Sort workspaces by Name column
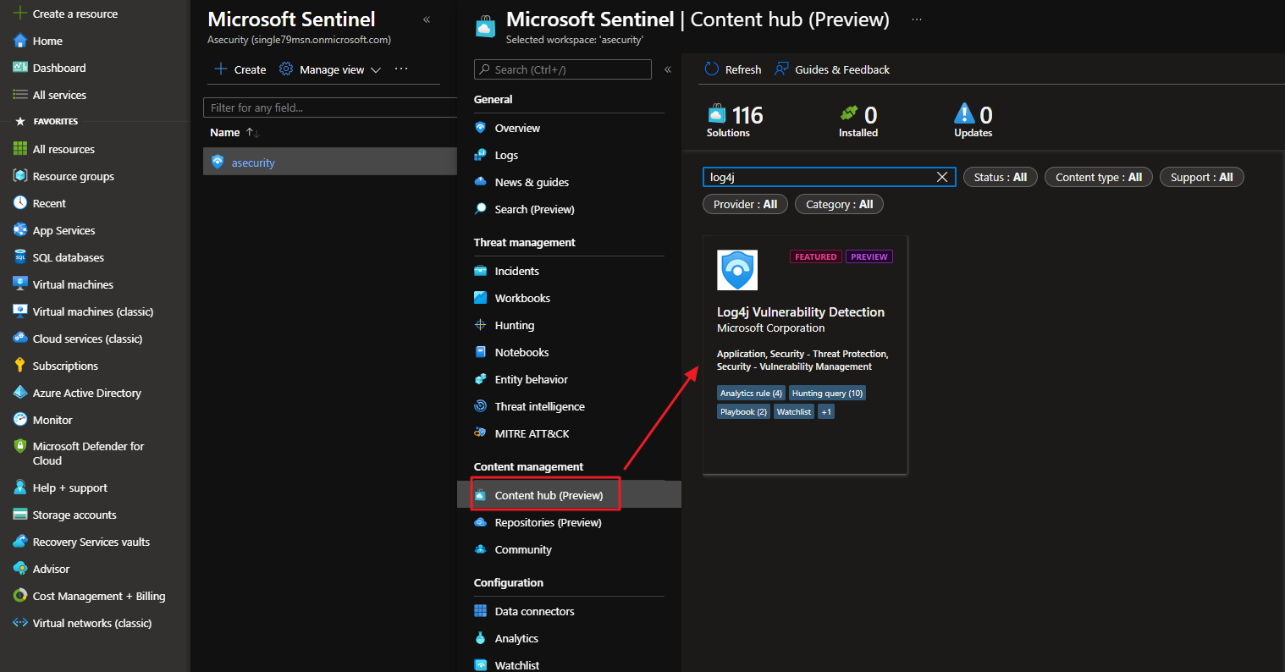This screenshot has height=672, width=1285. click(234, 132)
